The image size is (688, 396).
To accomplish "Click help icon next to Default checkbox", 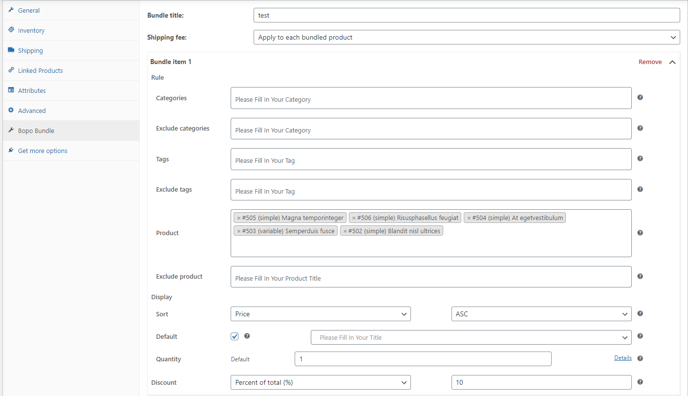I will pyautogui.click(x=247, y=336).
